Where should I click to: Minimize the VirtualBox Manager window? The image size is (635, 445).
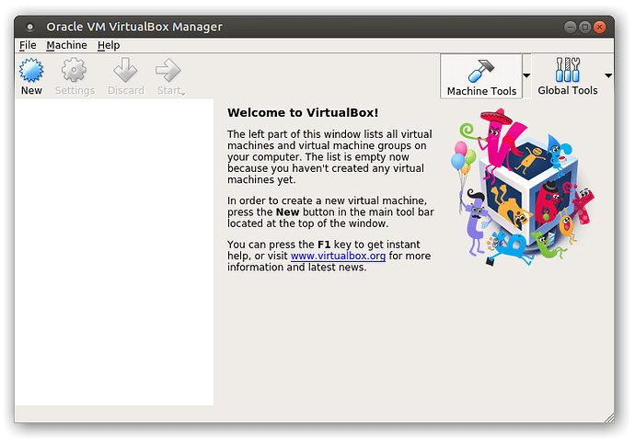pyautogui.click(x=571, y=27)
